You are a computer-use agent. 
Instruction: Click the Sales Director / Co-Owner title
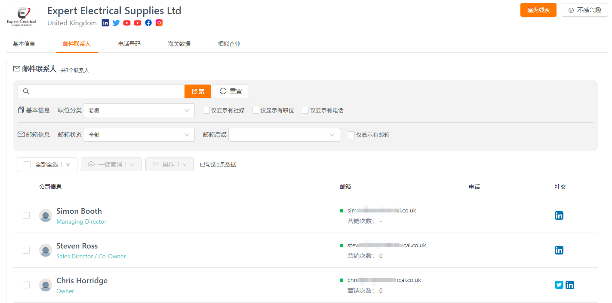(x=91, y=257)
